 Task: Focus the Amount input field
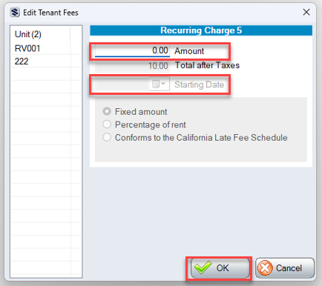pos(132,50)
